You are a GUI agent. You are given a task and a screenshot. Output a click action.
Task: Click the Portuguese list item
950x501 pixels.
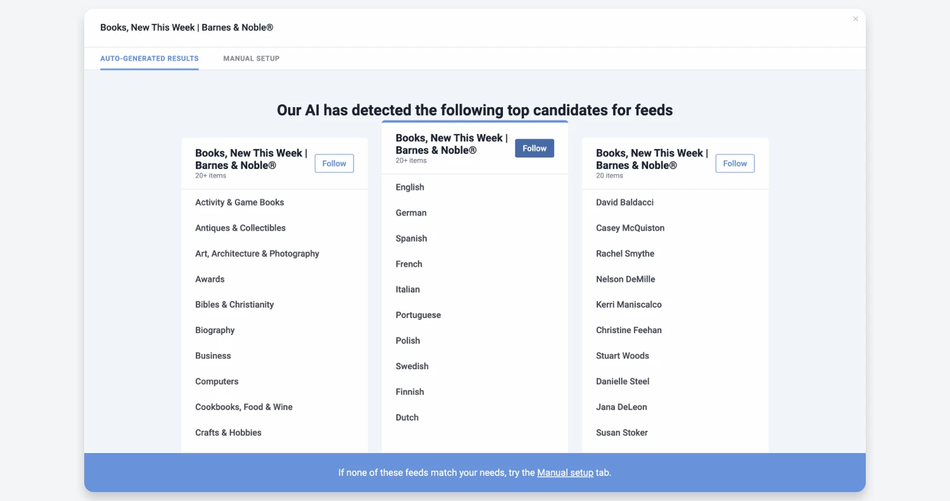418,315
